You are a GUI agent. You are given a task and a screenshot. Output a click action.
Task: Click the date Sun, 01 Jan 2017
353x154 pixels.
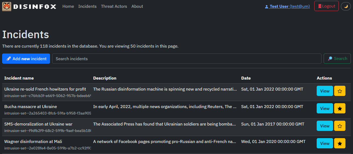273,124
